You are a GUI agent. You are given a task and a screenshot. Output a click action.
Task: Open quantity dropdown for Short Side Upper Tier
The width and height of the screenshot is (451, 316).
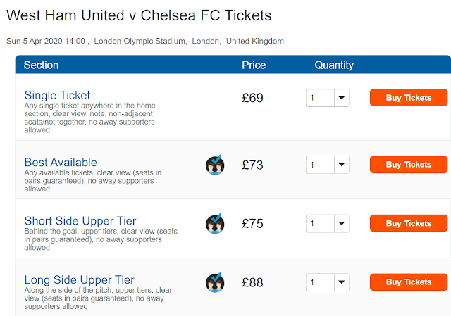click(x=328, y=224)
